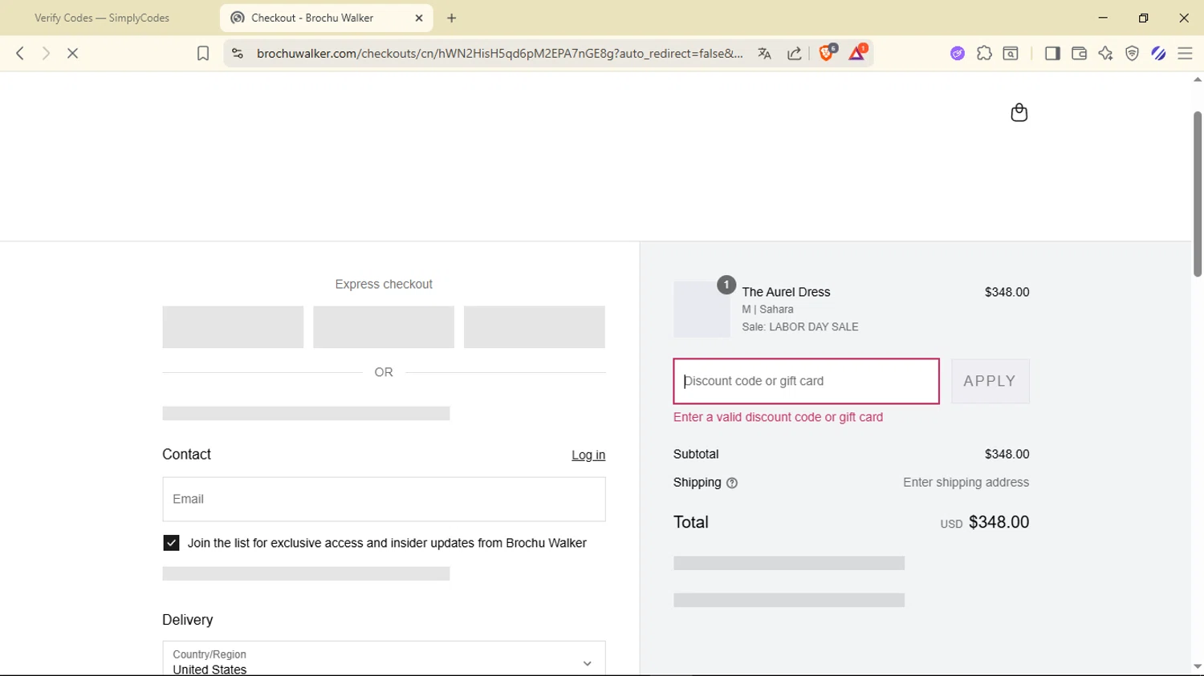Share this page via share icon
The image size is (1204, 676).
[x=795, y=54]
